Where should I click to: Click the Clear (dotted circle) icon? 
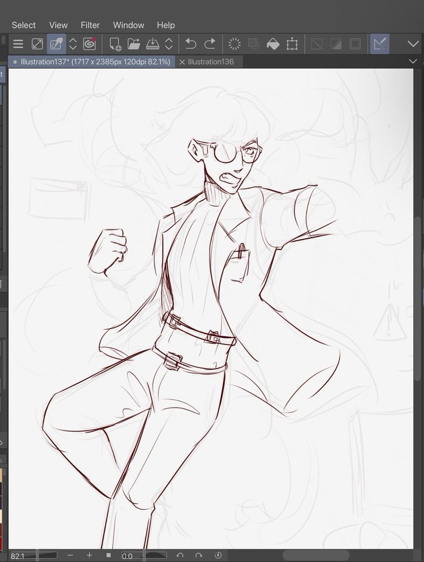[x=235, y=44]
